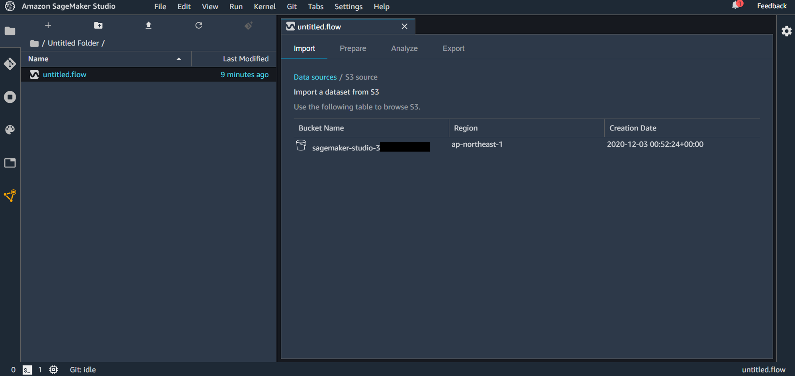
Task: Open the File menu
Action: click(160, 6)
